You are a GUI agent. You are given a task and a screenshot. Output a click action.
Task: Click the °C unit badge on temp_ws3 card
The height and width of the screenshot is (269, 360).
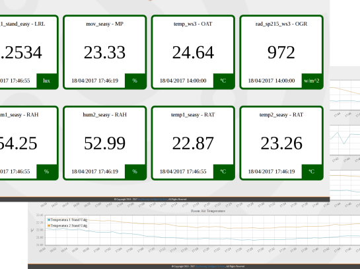pyautogui.click(x=223, y=81)
